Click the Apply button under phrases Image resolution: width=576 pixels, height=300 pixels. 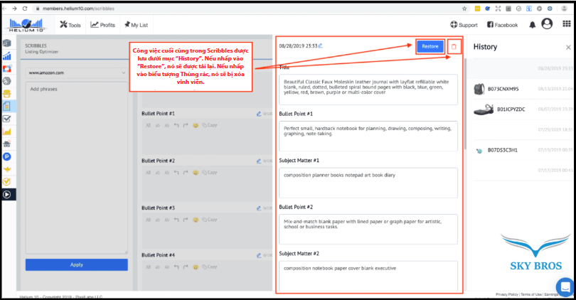[76, 264]
